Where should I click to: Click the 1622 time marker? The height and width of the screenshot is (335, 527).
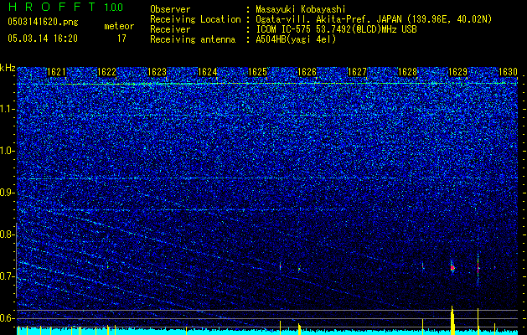pos(106,72)
